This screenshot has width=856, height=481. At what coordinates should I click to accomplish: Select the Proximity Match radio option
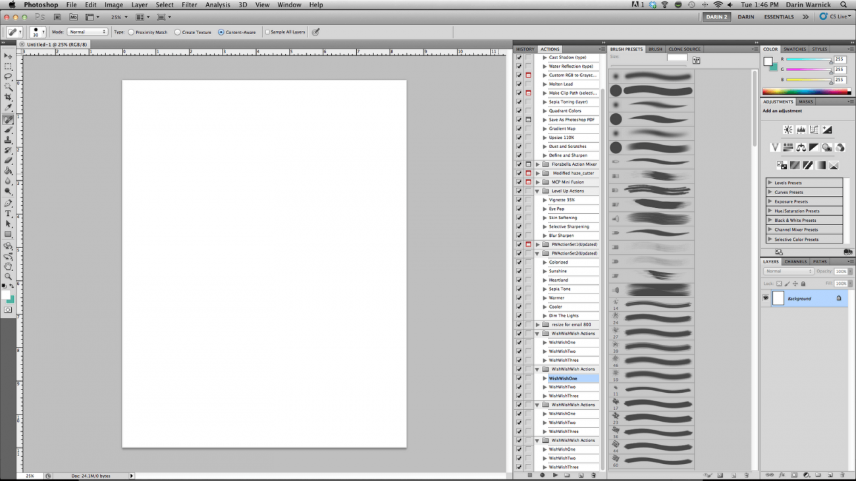(x=131, y=32)
